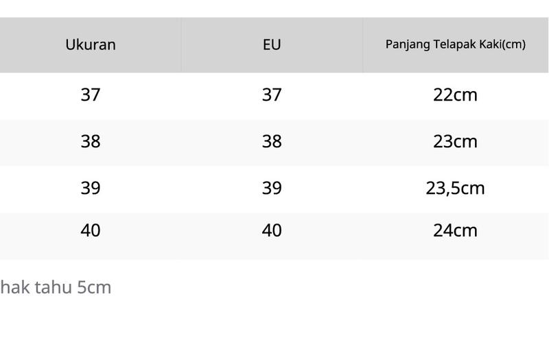Select size 39 in Ukuran column
This screenshot has height=351, width=549.
(x=91, y=188)
